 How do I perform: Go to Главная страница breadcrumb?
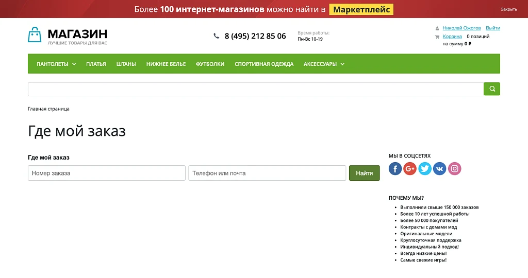coord(48,109)
